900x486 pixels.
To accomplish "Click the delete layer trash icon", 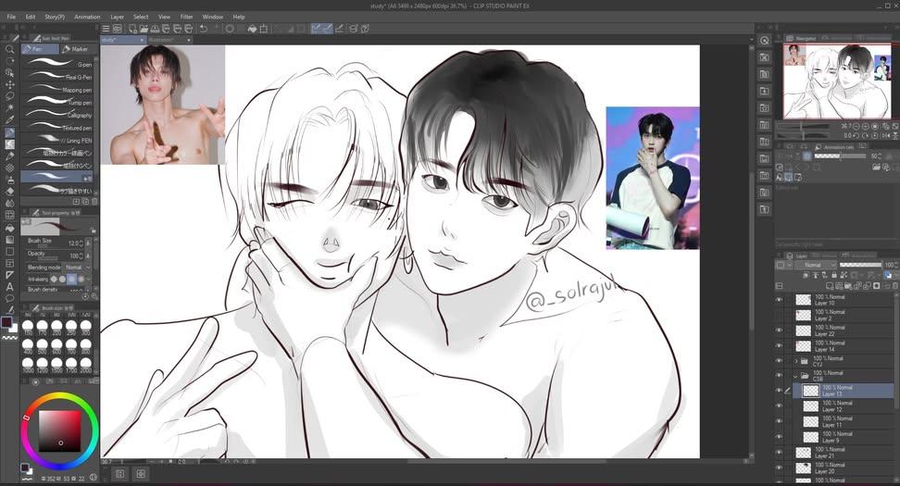I will (894, 285).
